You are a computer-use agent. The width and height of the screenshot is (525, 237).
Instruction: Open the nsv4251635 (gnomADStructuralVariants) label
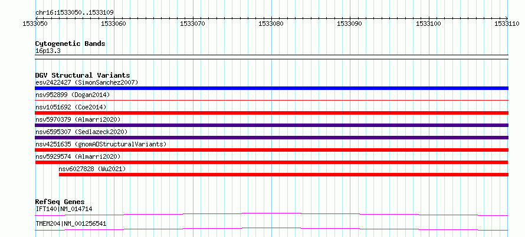(x=101, y=144)
